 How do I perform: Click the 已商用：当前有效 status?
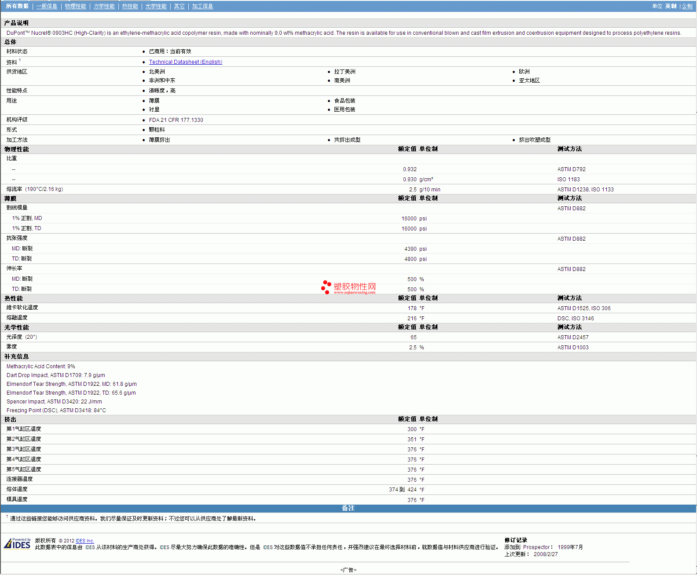170,51
